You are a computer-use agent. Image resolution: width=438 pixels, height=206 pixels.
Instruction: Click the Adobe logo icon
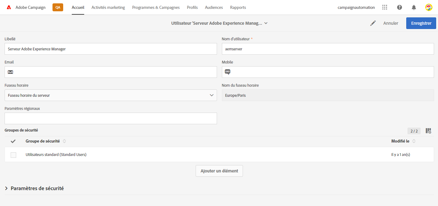(9, 7)
